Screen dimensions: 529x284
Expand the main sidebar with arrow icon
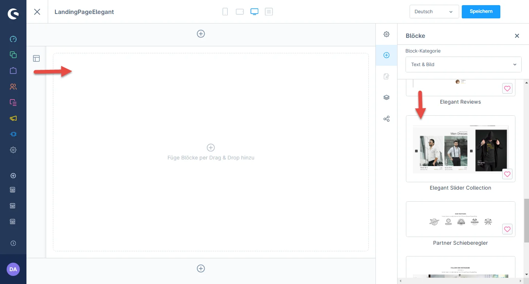point(13,243)
